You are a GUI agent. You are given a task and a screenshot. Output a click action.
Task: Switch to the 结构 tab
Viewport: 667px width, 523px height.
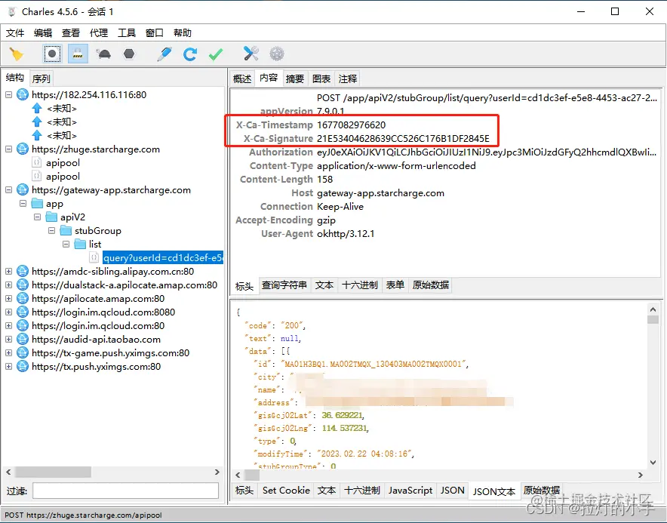(15, 78)
